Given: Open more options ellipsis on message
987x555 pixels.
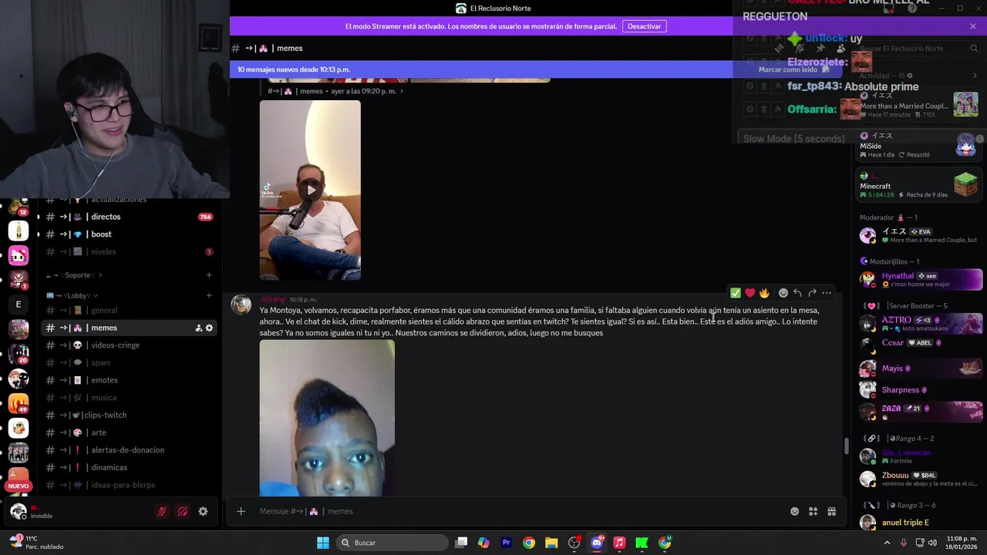Looking at the screenshot, I should (827, 293).
